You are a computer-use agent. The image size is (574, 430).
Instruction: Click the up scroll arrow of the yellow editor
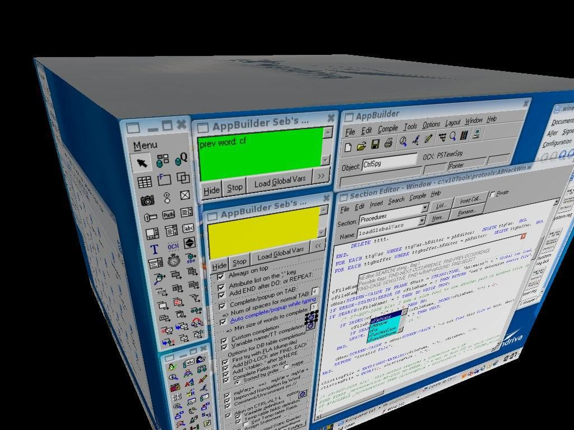tap(323, 209)
